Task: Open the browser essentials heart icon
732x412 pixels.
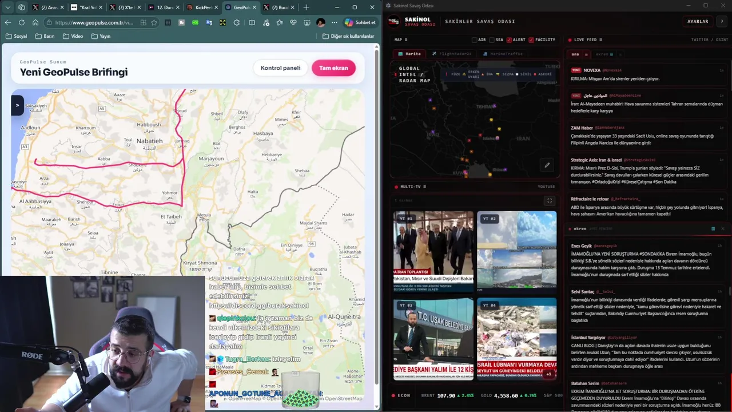Action: 293,22
